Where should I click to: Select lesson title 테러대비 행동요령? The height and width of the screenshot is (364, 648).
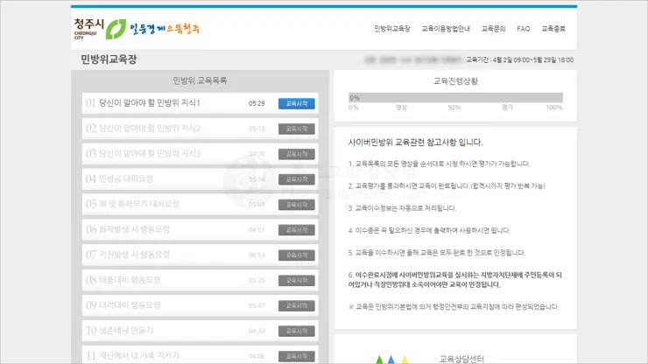tap(130, 304)
